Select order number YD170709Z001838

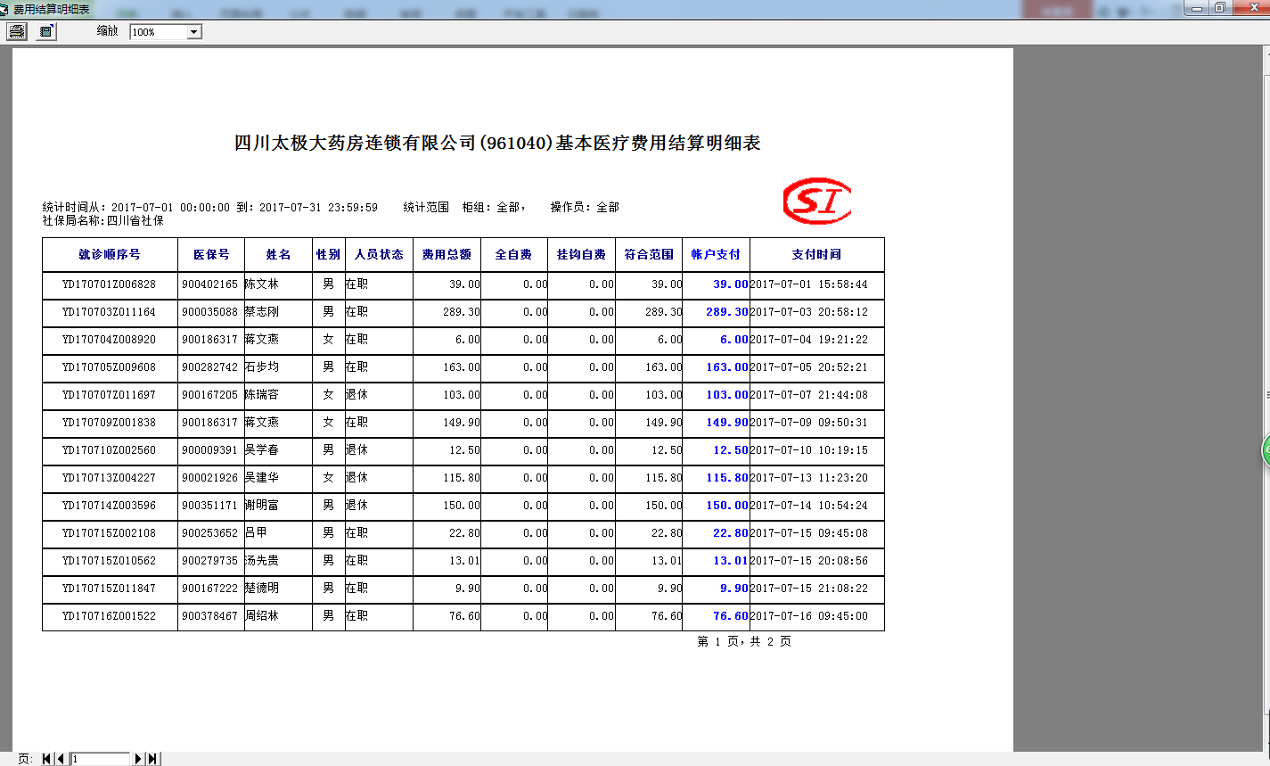[x=109, y=423]
